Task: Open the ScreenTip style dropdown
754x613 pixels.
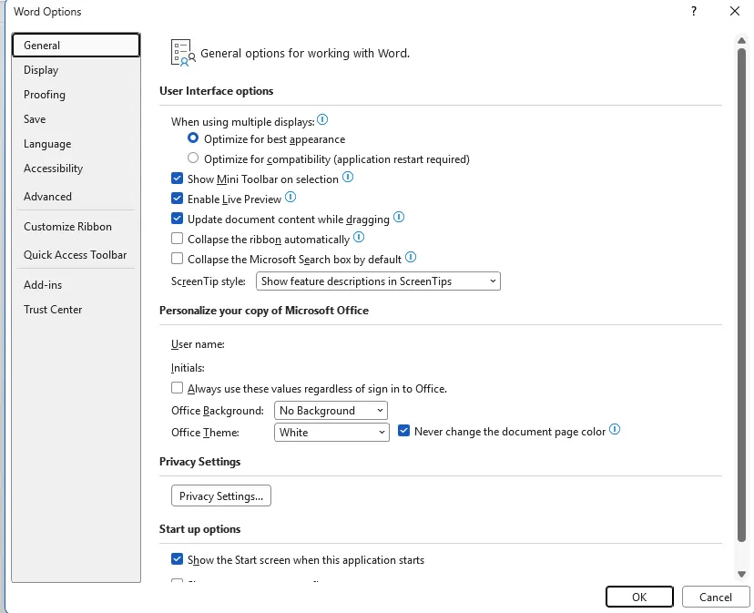Action: (378, 281)
